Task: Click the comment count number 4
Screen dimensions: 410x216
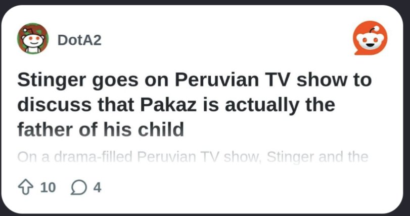Action: (97, 188)
